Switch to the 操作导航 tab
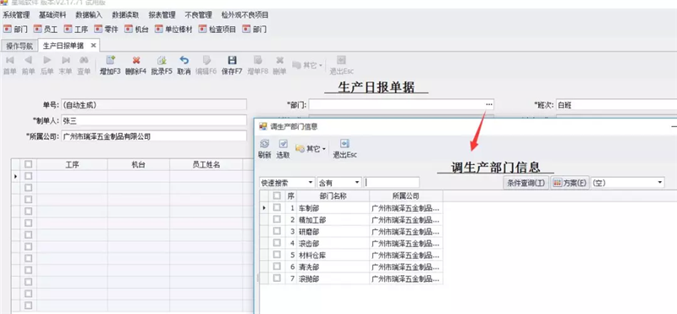The width and height of the screenshot is (677, 314). pyautogui.click(x=19, y=46)
